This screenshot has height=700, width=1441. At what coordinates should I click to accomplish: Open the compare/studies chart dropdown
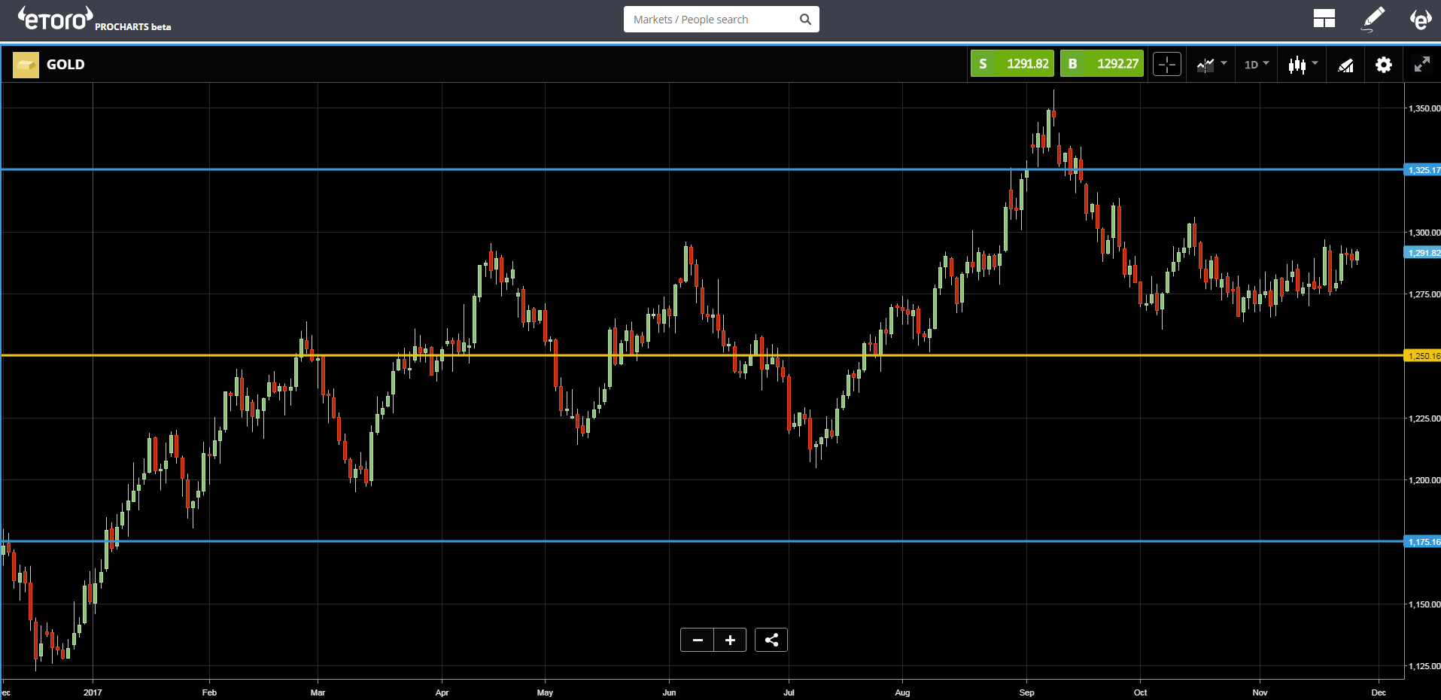(1211, 65)
